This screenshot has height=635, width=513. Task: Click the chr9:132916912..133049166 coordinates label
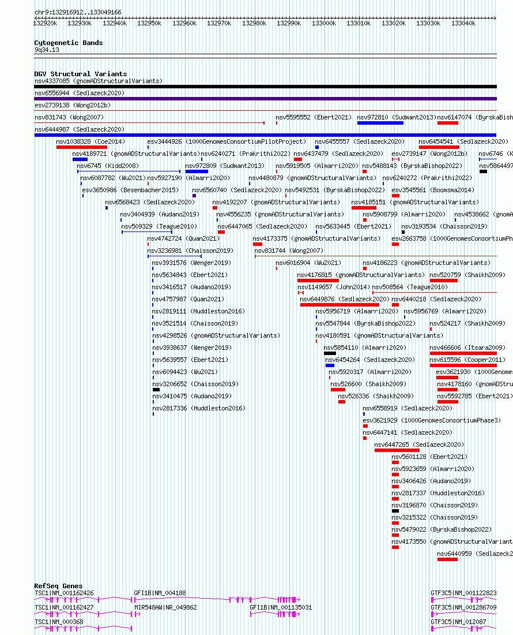point(78,13)
